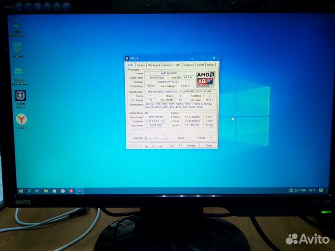Click the Ext. Family value 15

coord(151,100)
